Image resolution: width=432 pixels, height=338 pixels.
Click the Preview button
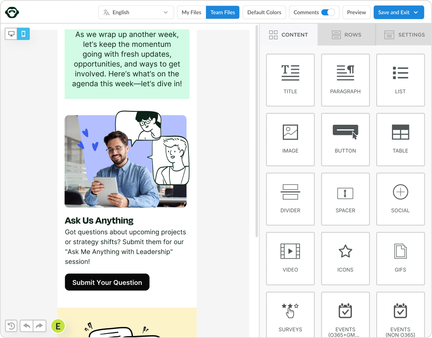(356, 12)
